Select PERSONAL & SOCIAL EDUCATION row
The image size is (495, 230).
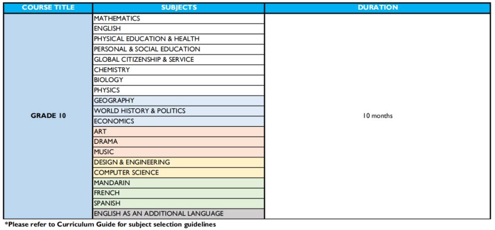coord(178,49)
